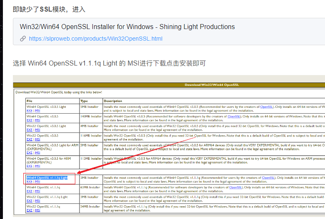Click the Win64 OpenSSL v3.0.5 Light file name
The height and width of the screenshot is (219, 325).
46,107
